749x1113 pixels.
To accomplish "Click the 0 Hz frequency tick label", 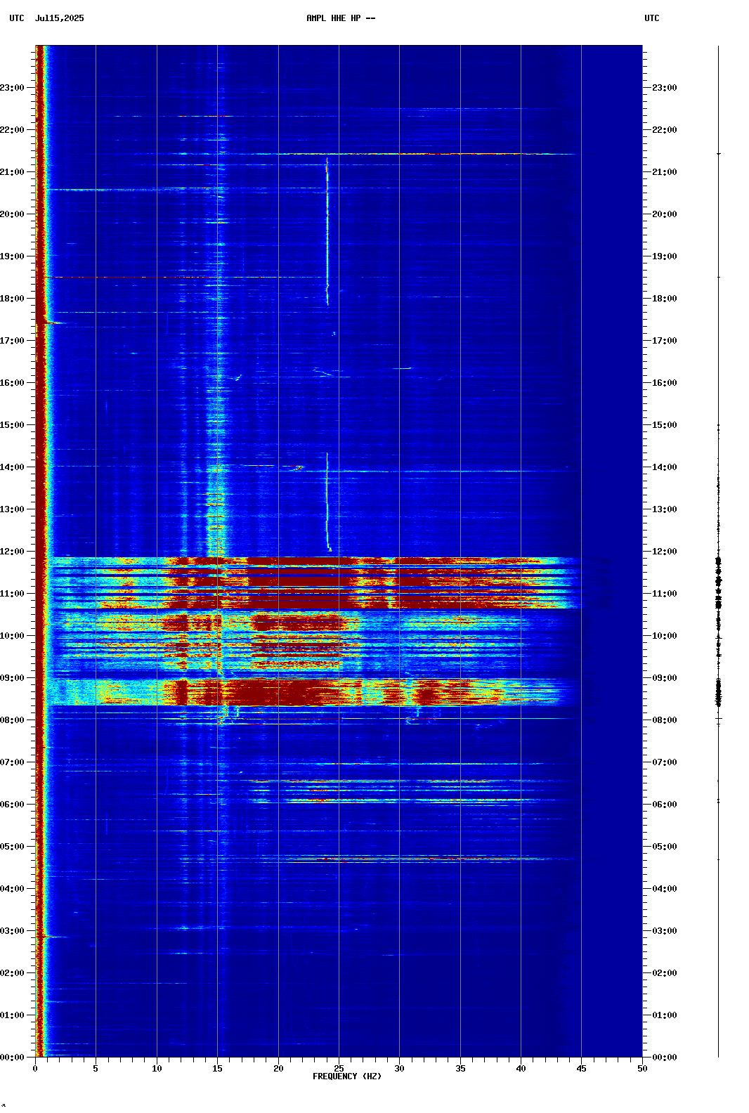I will point(35,1069).
